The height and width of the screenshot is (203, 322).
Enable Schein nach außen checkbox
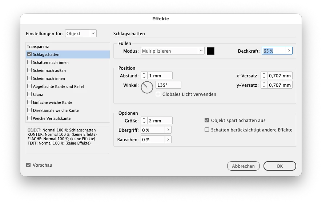tap(29, 70)
